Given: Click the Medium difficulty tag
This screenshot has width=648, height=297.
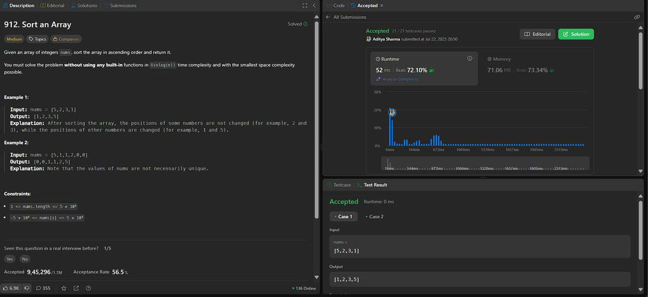Looking at the screenshot, I should pyautogui.click(x=14, y=39).
